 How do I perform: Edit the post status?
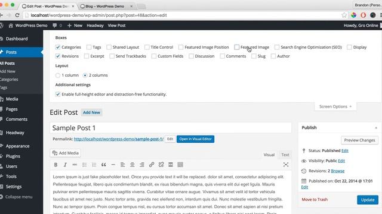click(345, 150)
